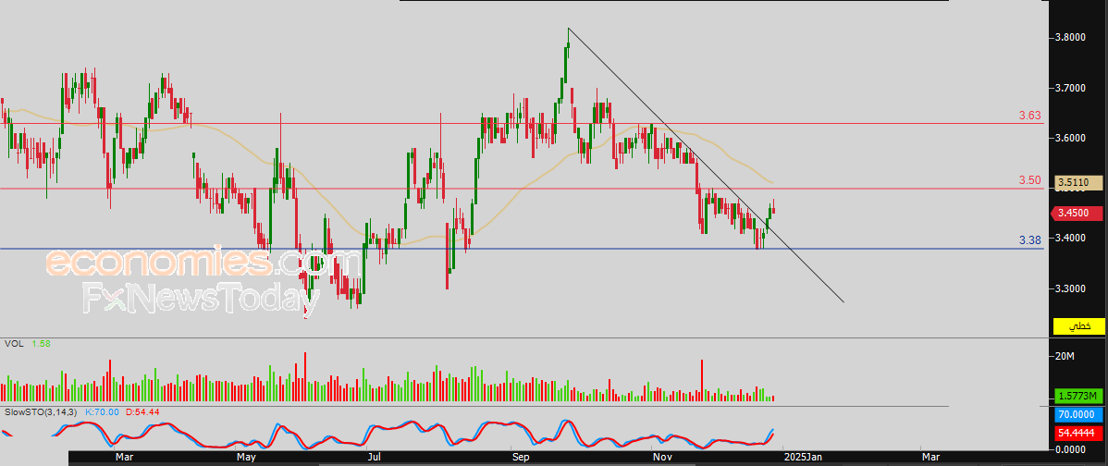Click the stochastic K value tag 70.0000
Viewport: 1108px width, 466px height.
(x=1078, y=414)
